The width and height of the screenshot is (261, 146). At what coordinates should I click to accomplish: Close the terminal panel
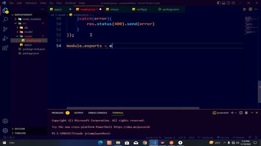pos(257,113)
